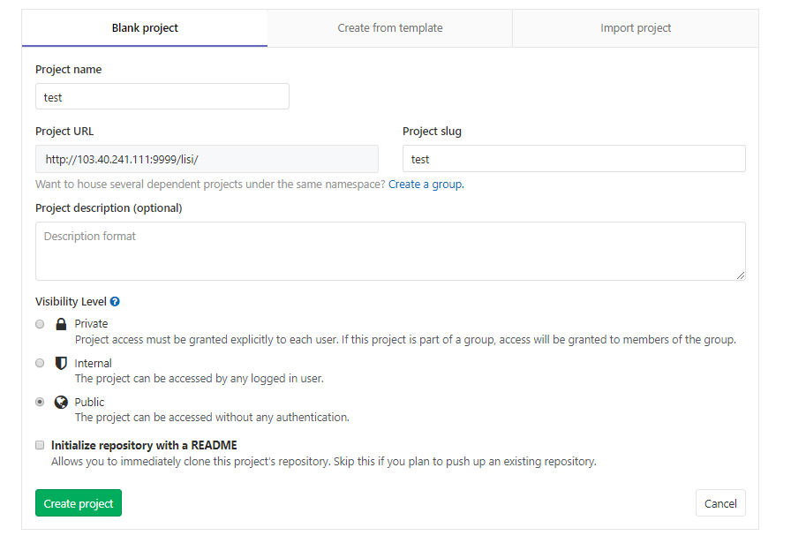Switch to the Blank project tab
Viewport: 806px width, 543px height.
point(145,27)
